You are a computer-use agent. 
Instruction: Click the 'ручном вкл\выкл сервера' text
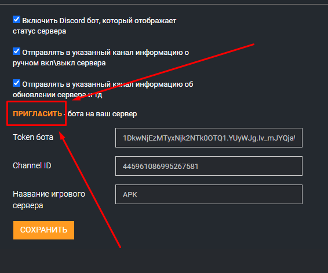click(x=59, y=63)
